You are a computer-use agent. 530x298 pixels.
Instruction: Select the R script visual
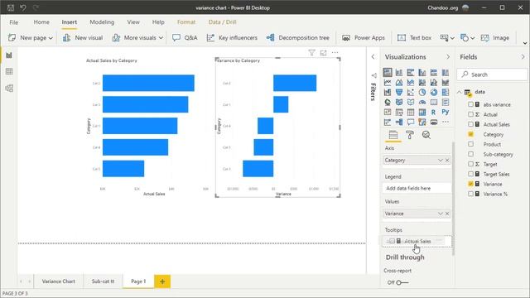tap(434, 113)
